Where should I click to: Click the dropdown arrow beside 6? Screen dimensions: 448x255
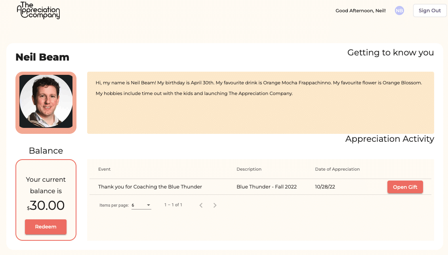click(148, 205)
